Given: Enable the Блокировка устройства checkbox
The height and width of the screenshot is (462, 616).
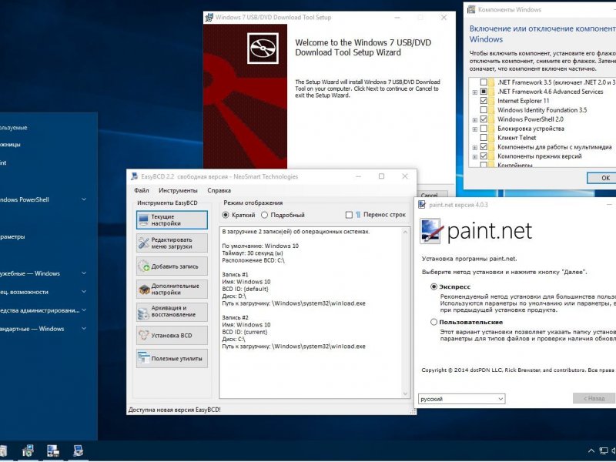Looking at the screenshot, I should (x=484, y=129).
